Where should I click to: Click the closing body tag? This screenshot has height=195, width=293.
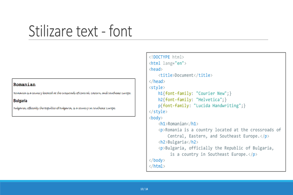[x=157, y=160]
